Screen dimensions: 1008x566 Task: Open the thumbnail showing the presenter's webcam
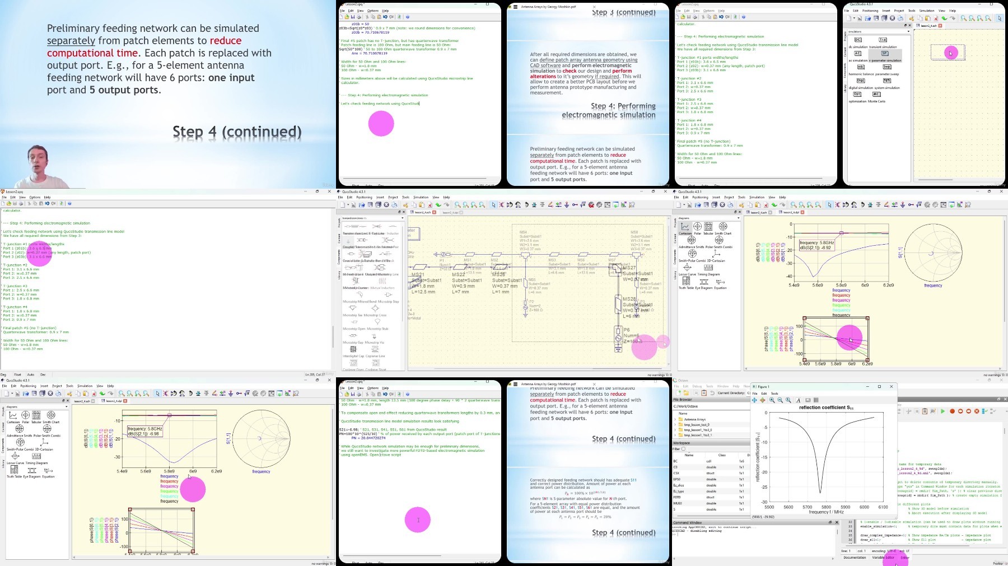[168, 94]
